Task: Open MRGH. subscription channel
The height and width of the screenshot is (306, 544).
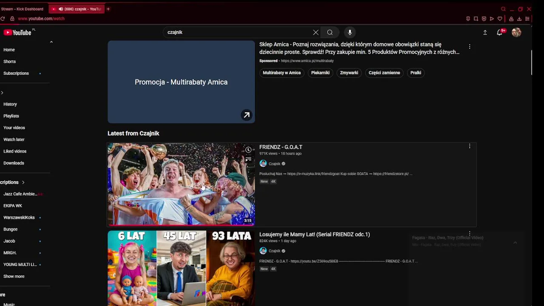Action: pos(10,253)
